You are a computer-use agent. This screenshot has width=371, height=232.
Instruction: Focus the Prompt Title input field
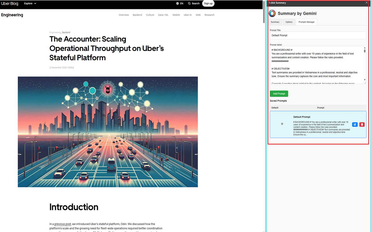pyautogui.click(x=318, y=35)
